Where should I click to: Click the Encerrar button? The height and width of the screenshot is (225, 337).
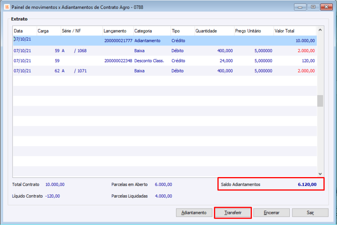coord(271,213)
